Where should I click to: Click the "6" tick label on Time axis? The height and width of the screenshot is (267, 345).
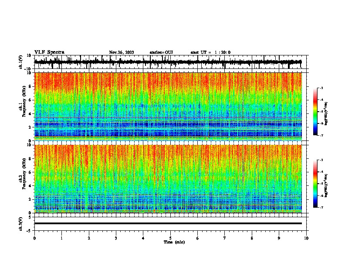coord(198,238)
